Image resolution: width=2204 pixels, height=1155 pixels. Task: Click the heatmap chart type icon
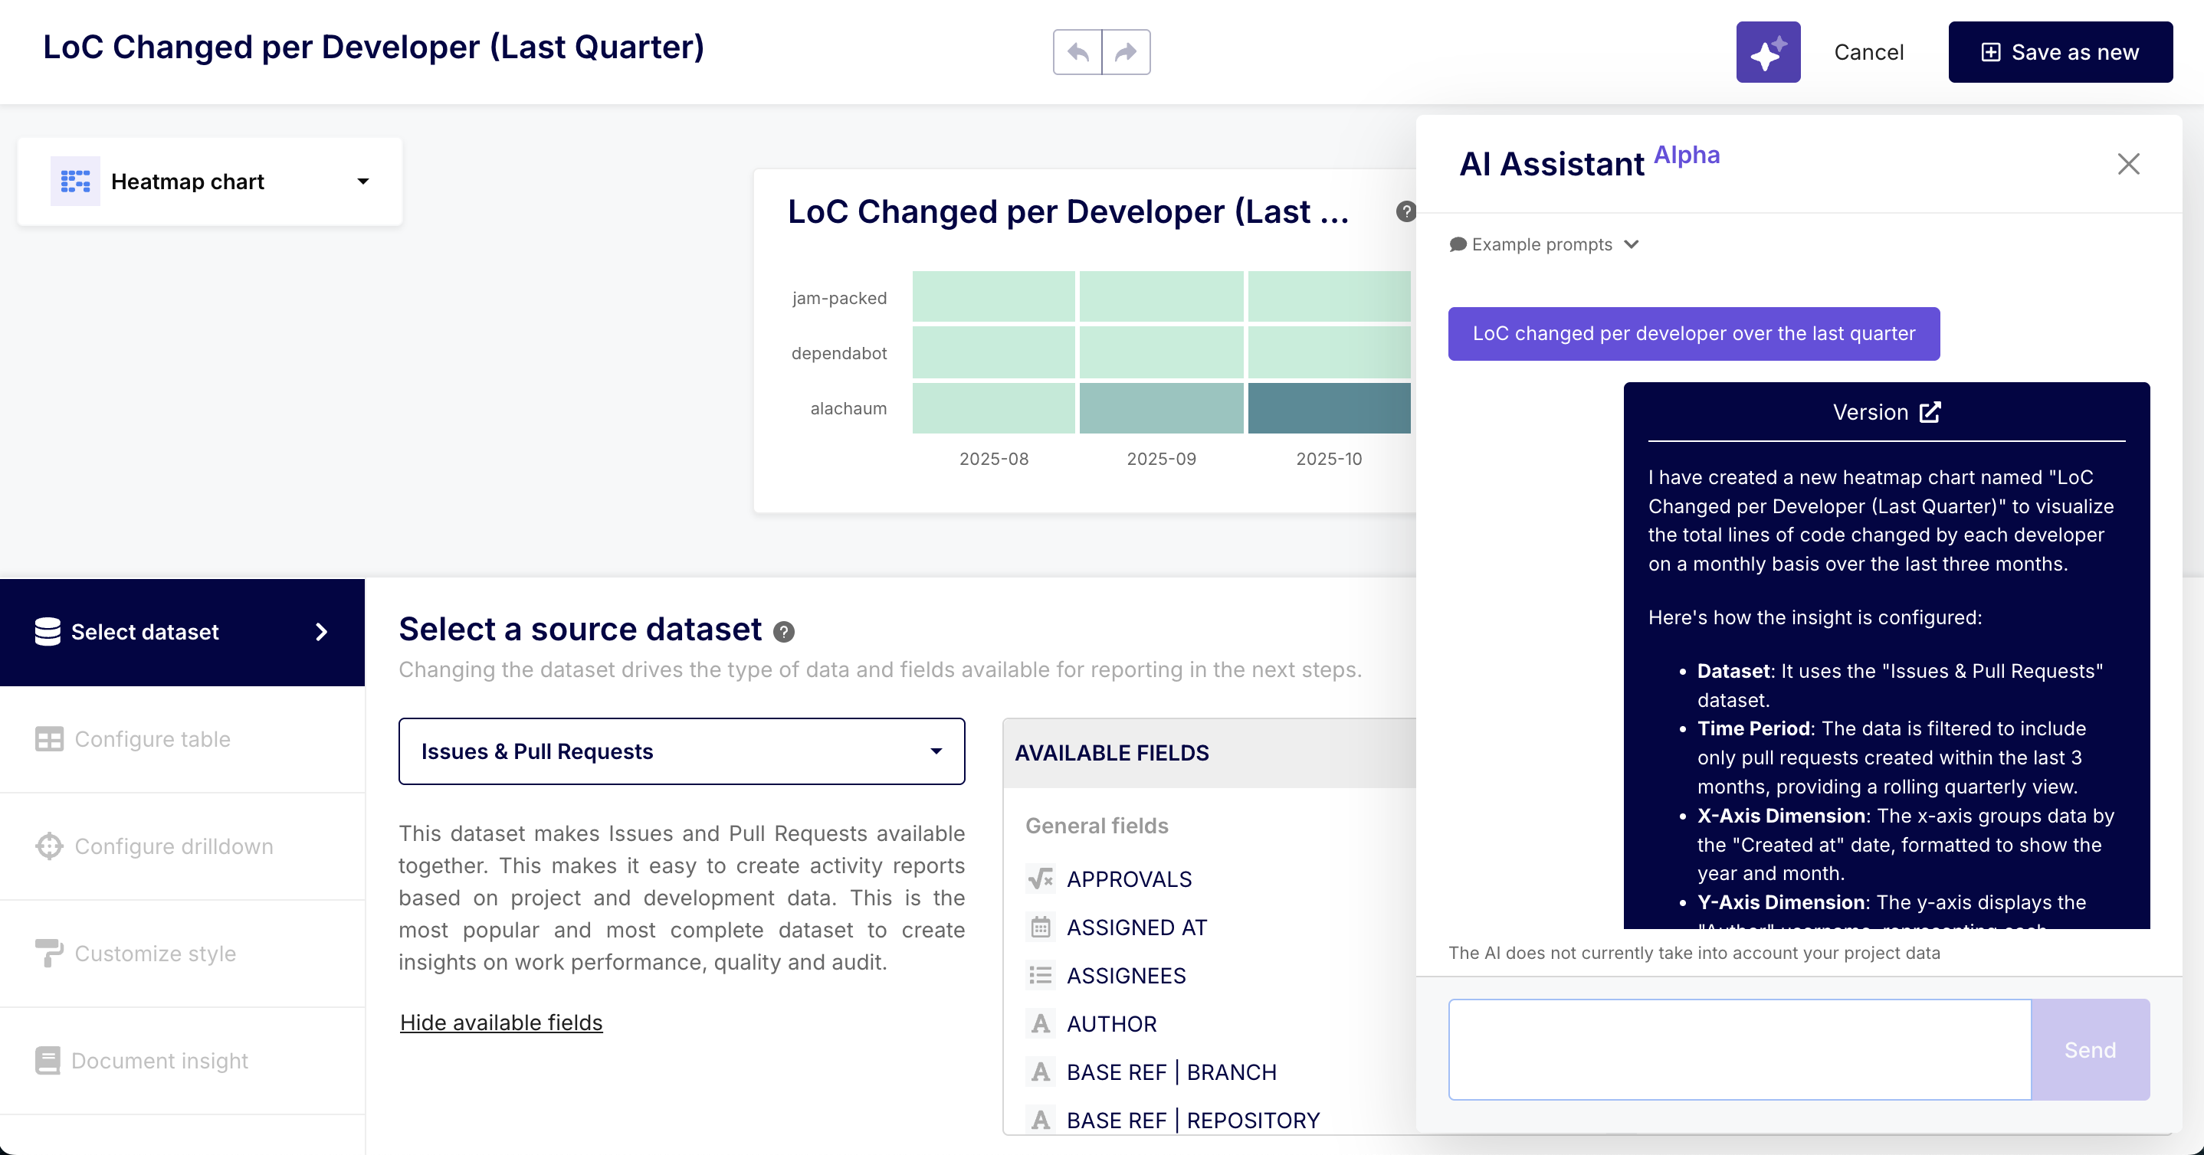(75, 182)
